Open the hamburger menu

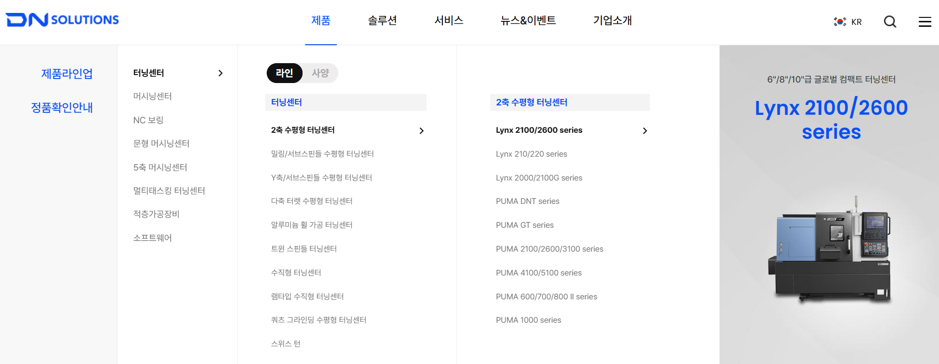[x=925, y=21]
